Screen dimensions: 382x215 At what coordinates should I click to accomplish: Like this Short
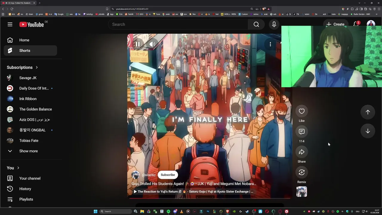pyautogui.click(x=302, y=111)
